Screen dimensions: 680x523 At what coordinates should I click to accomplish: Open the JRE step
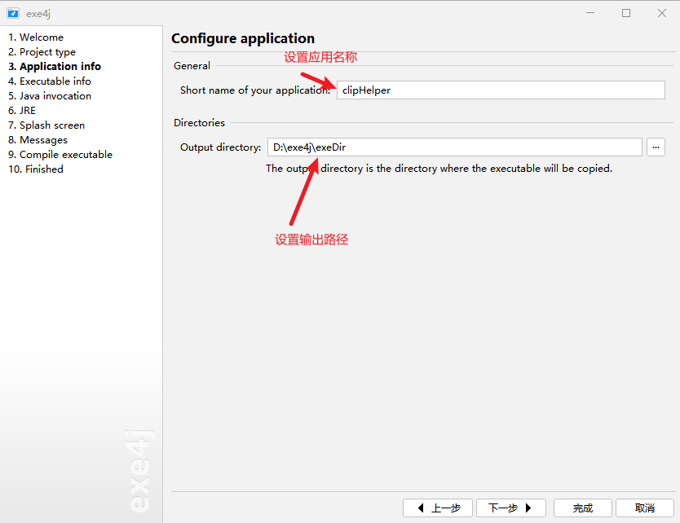point(22,111)
